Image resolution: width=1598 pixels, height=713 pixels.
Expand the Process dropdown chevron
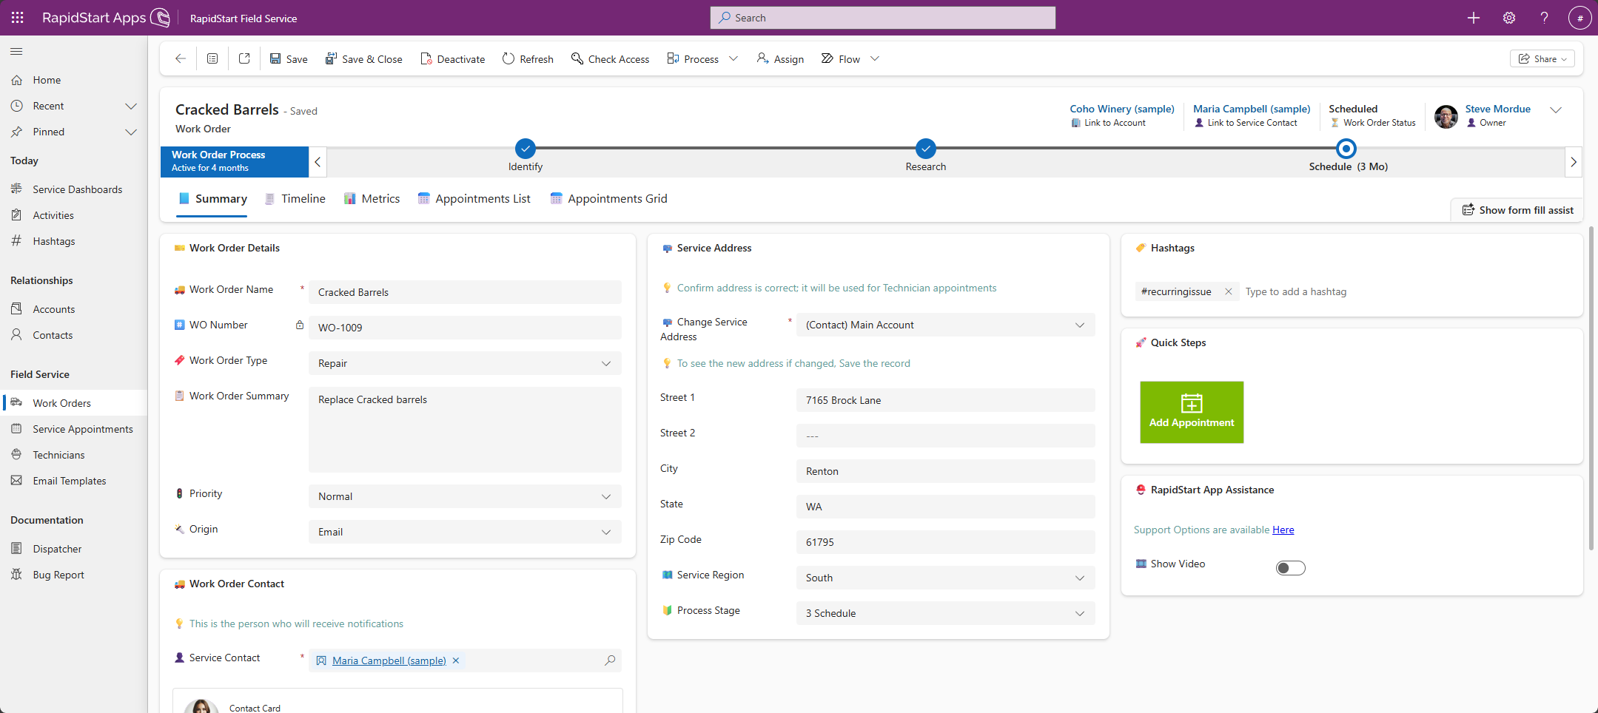point(733,58)
